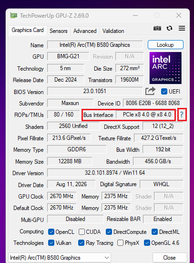The image size is (194, 263).
Task: Toggle the DirectML checkbox
Action: pos(154,232)
